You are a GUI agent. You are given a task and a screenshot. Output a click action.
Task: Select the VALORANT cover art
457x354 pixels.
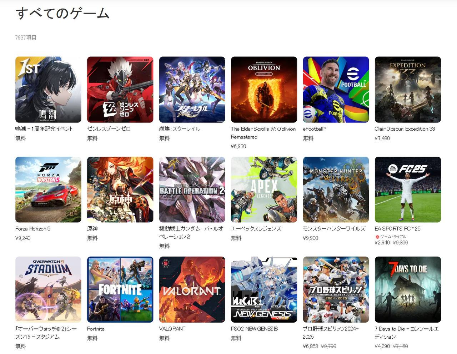click(x=192, y=289)
